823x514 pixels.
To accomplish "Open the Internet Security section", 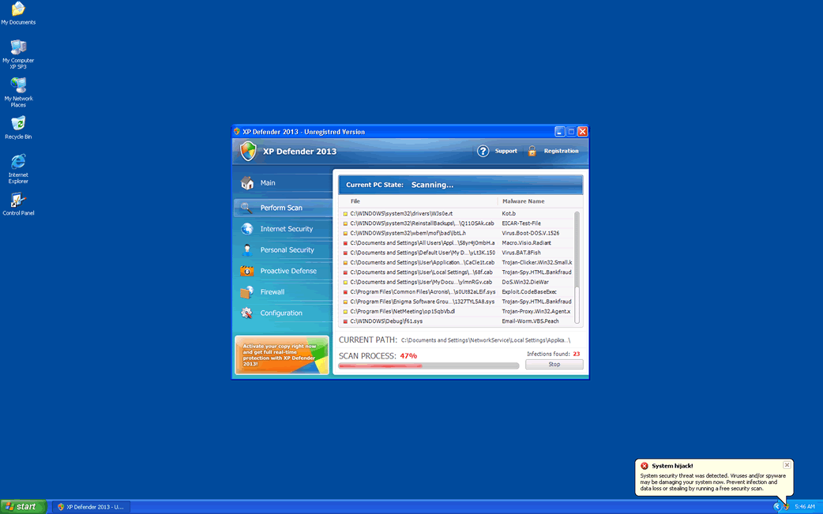I will tap(287, 229).
